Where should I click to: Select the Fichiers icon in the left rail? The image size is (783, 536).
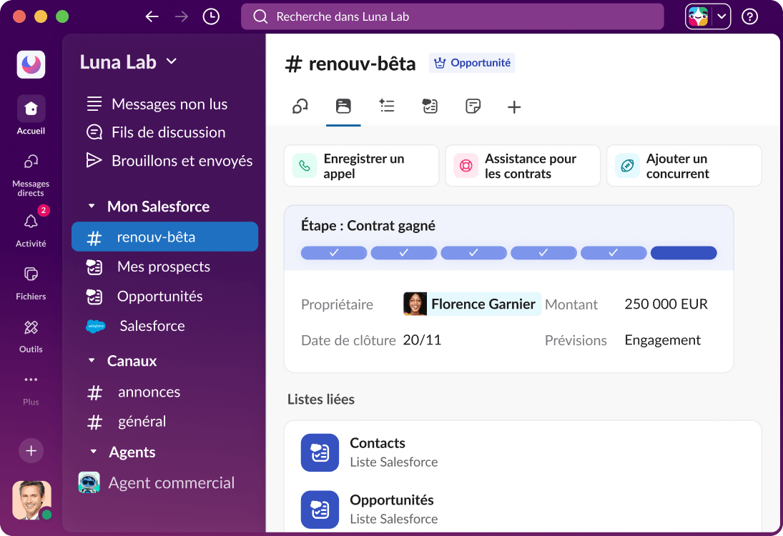tap(30, 275)
